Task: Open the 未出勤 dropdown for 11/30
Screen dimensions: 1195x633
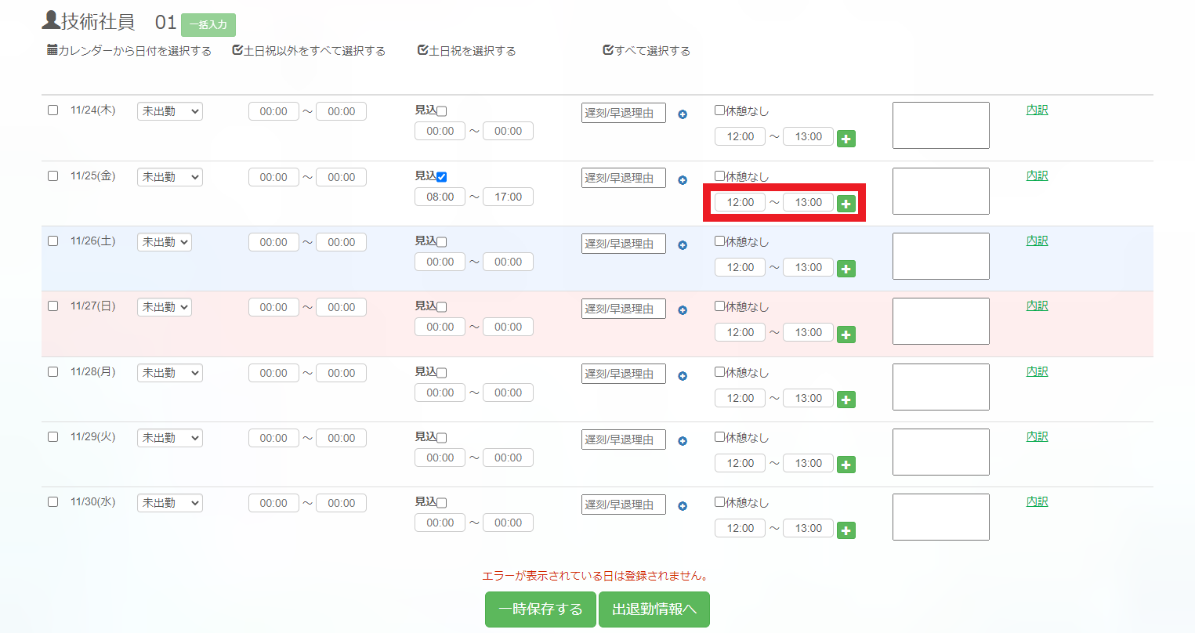Action: [x=169, y=503]
